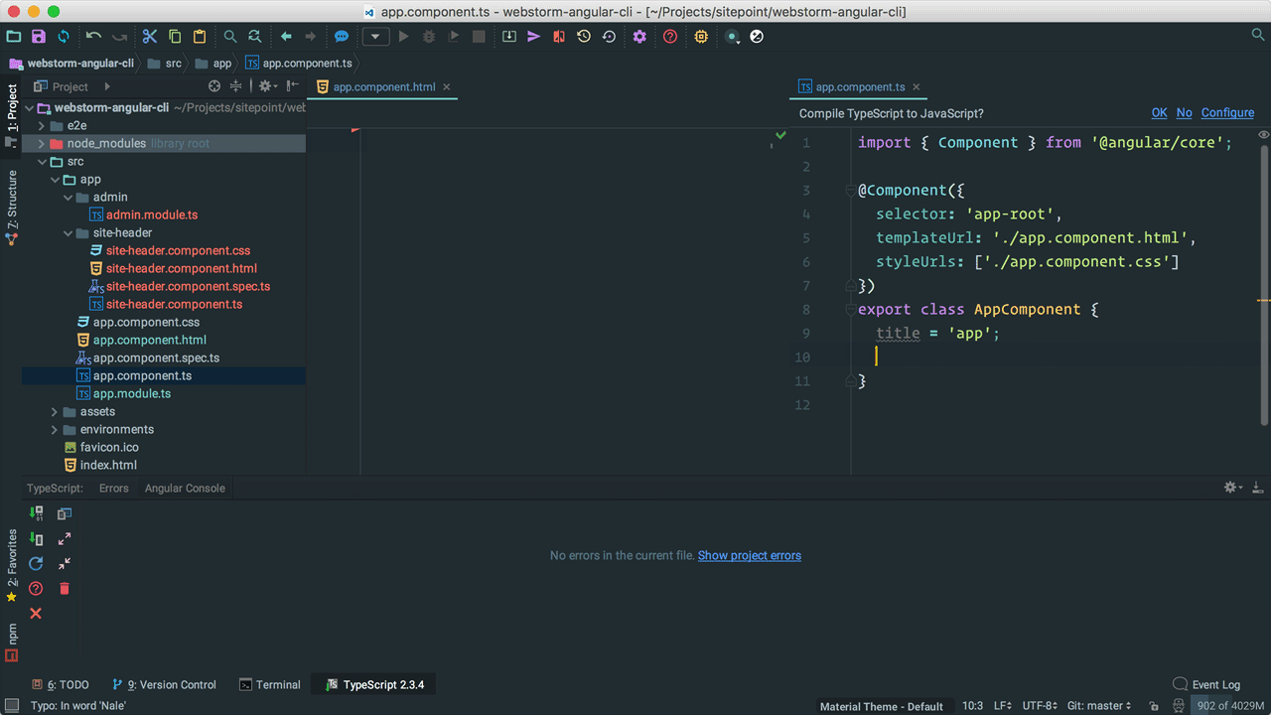Viewport: 1271px width, 715px height.
Task: Toggle the tool window bars button bottom-left corner
Action: (11, 706)
